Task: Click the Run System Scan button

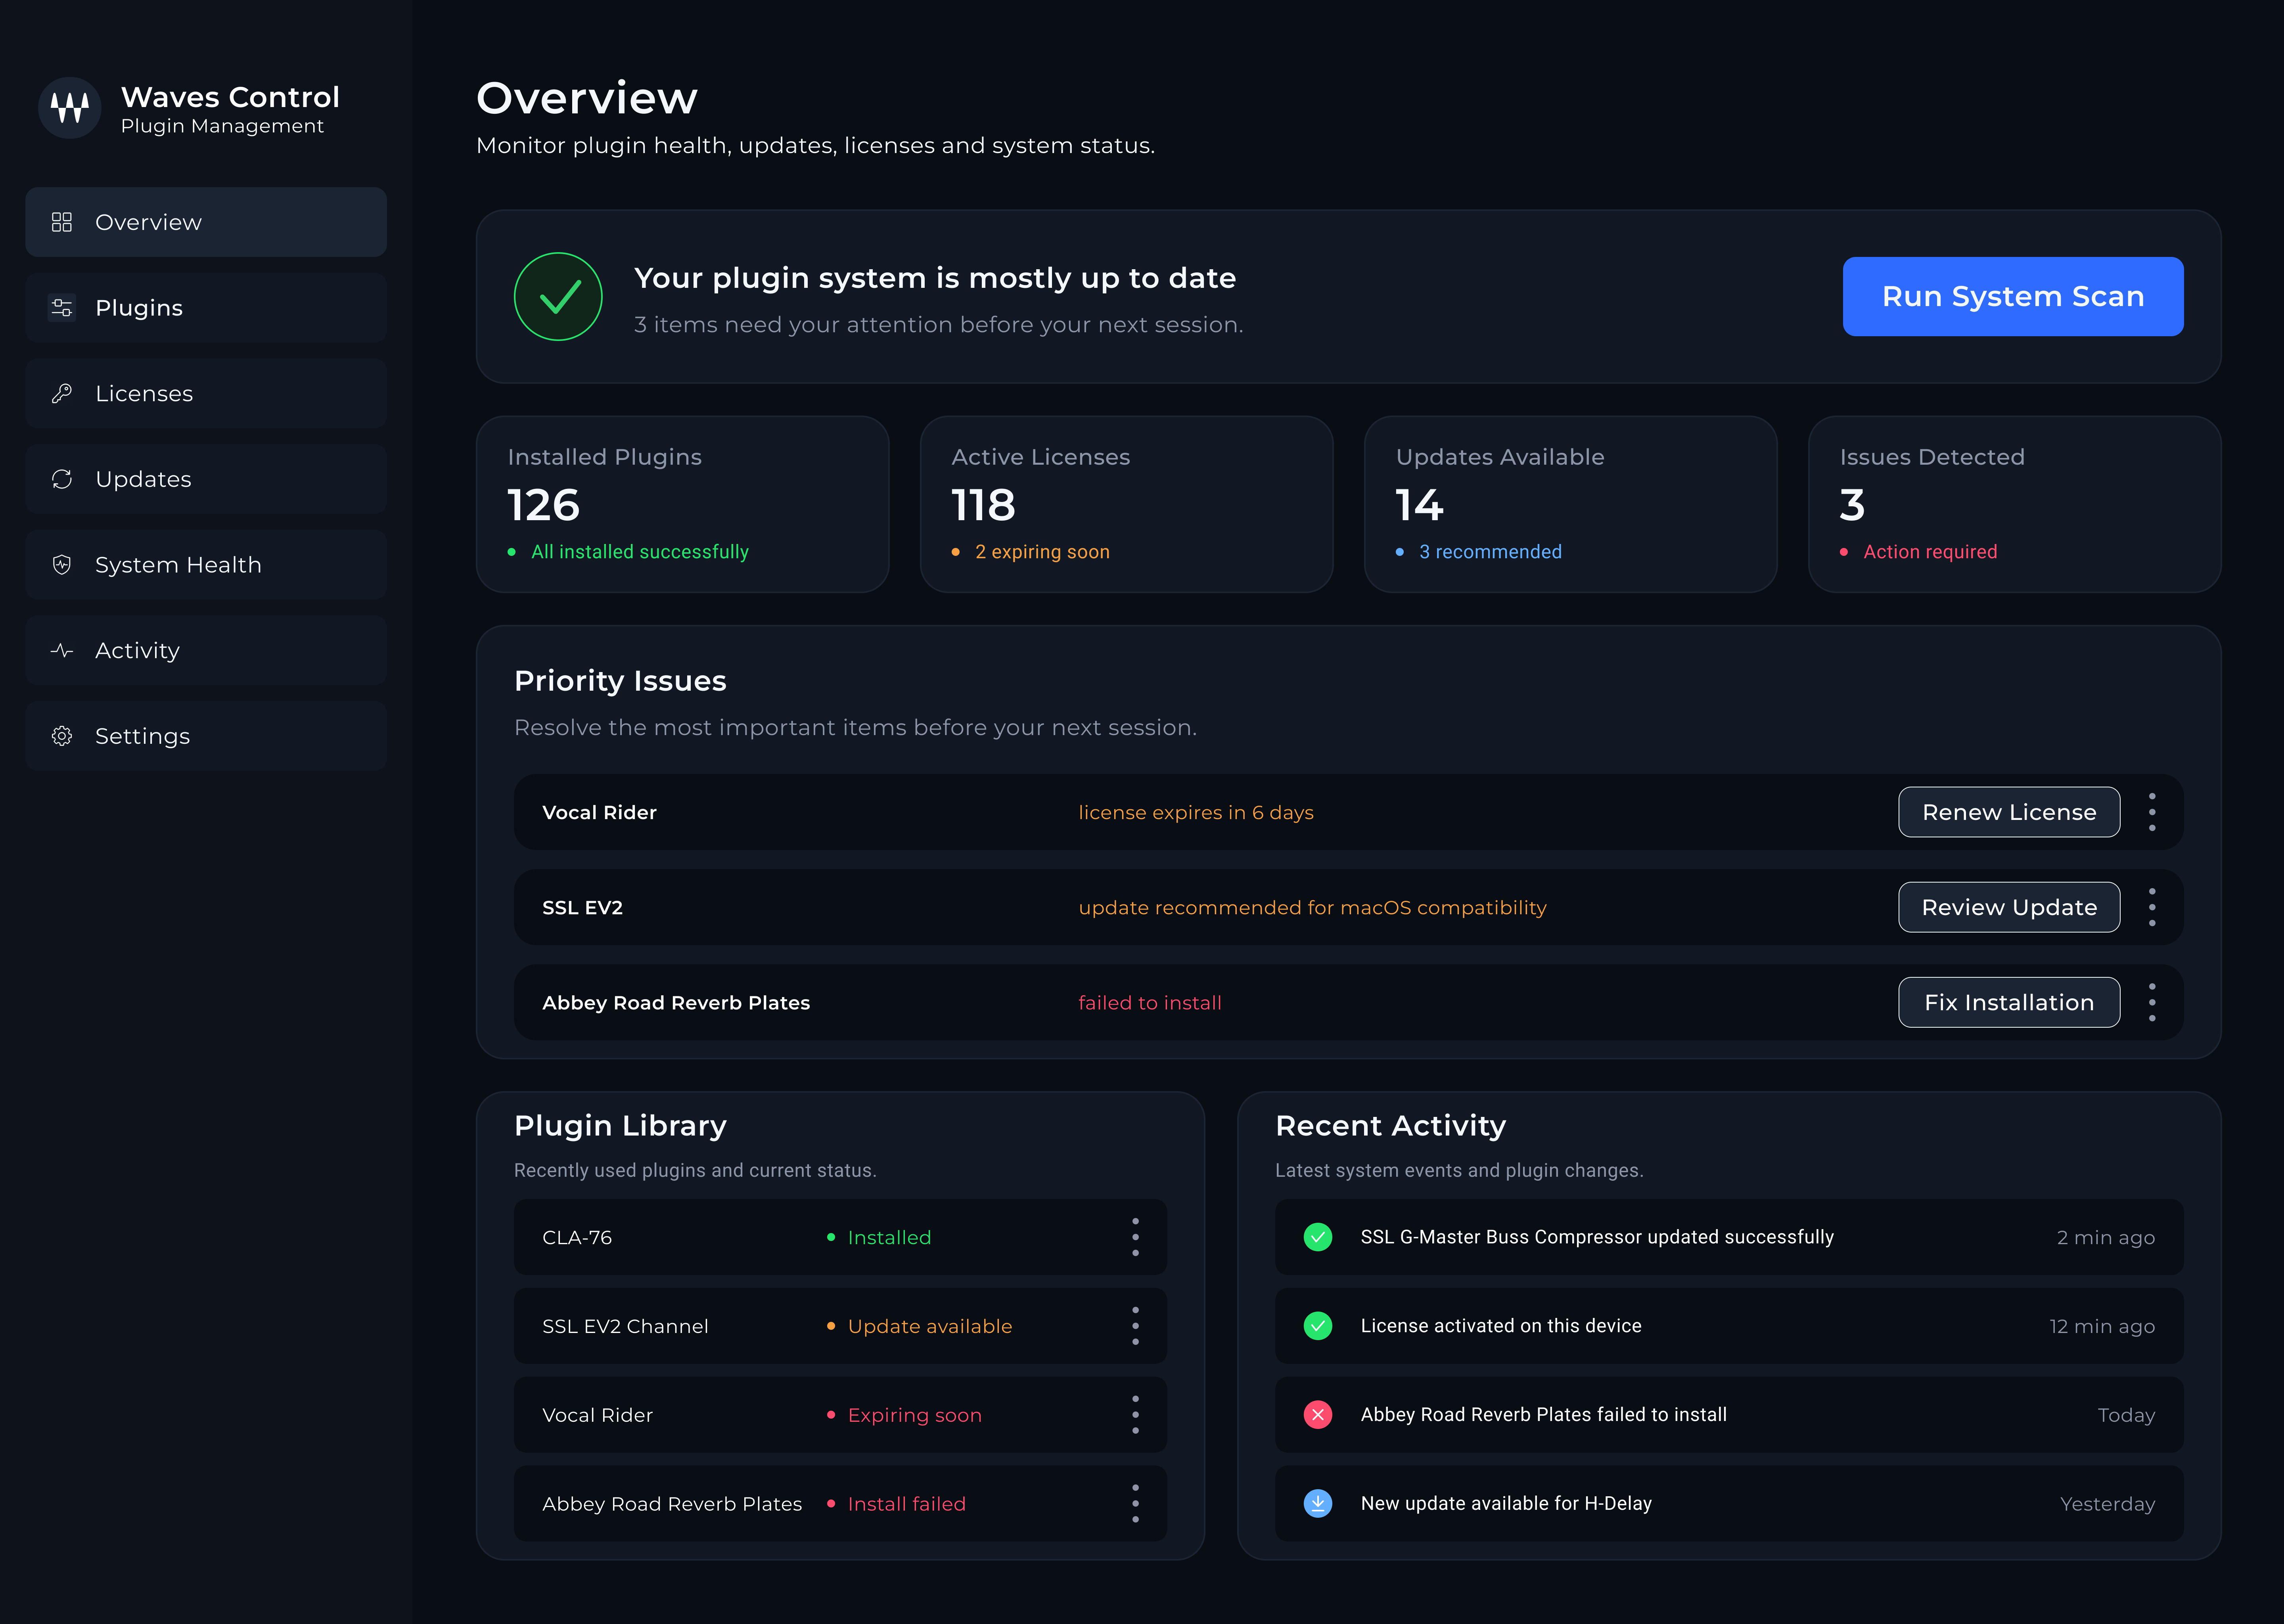Action: [x=2013, y=296]
